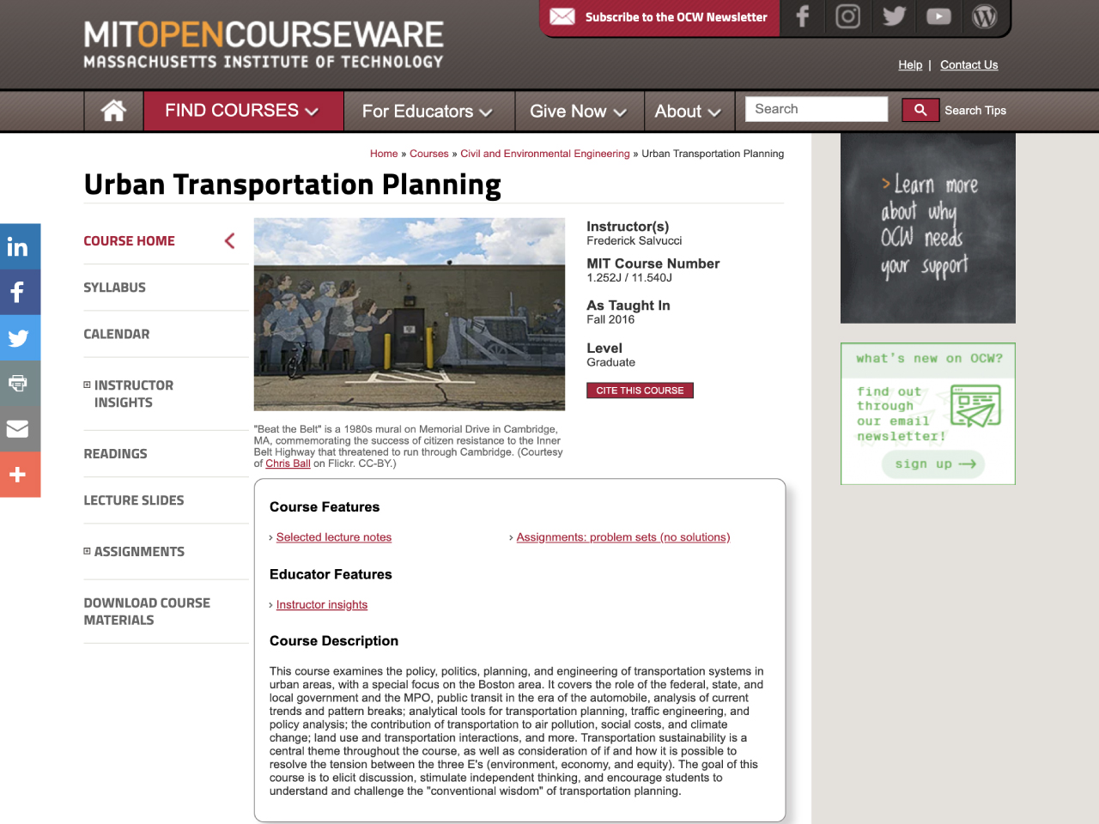Viewport: 1099px width, 824px height.
Task: Share page on Facebook from side bar
Action: point(20,292)
